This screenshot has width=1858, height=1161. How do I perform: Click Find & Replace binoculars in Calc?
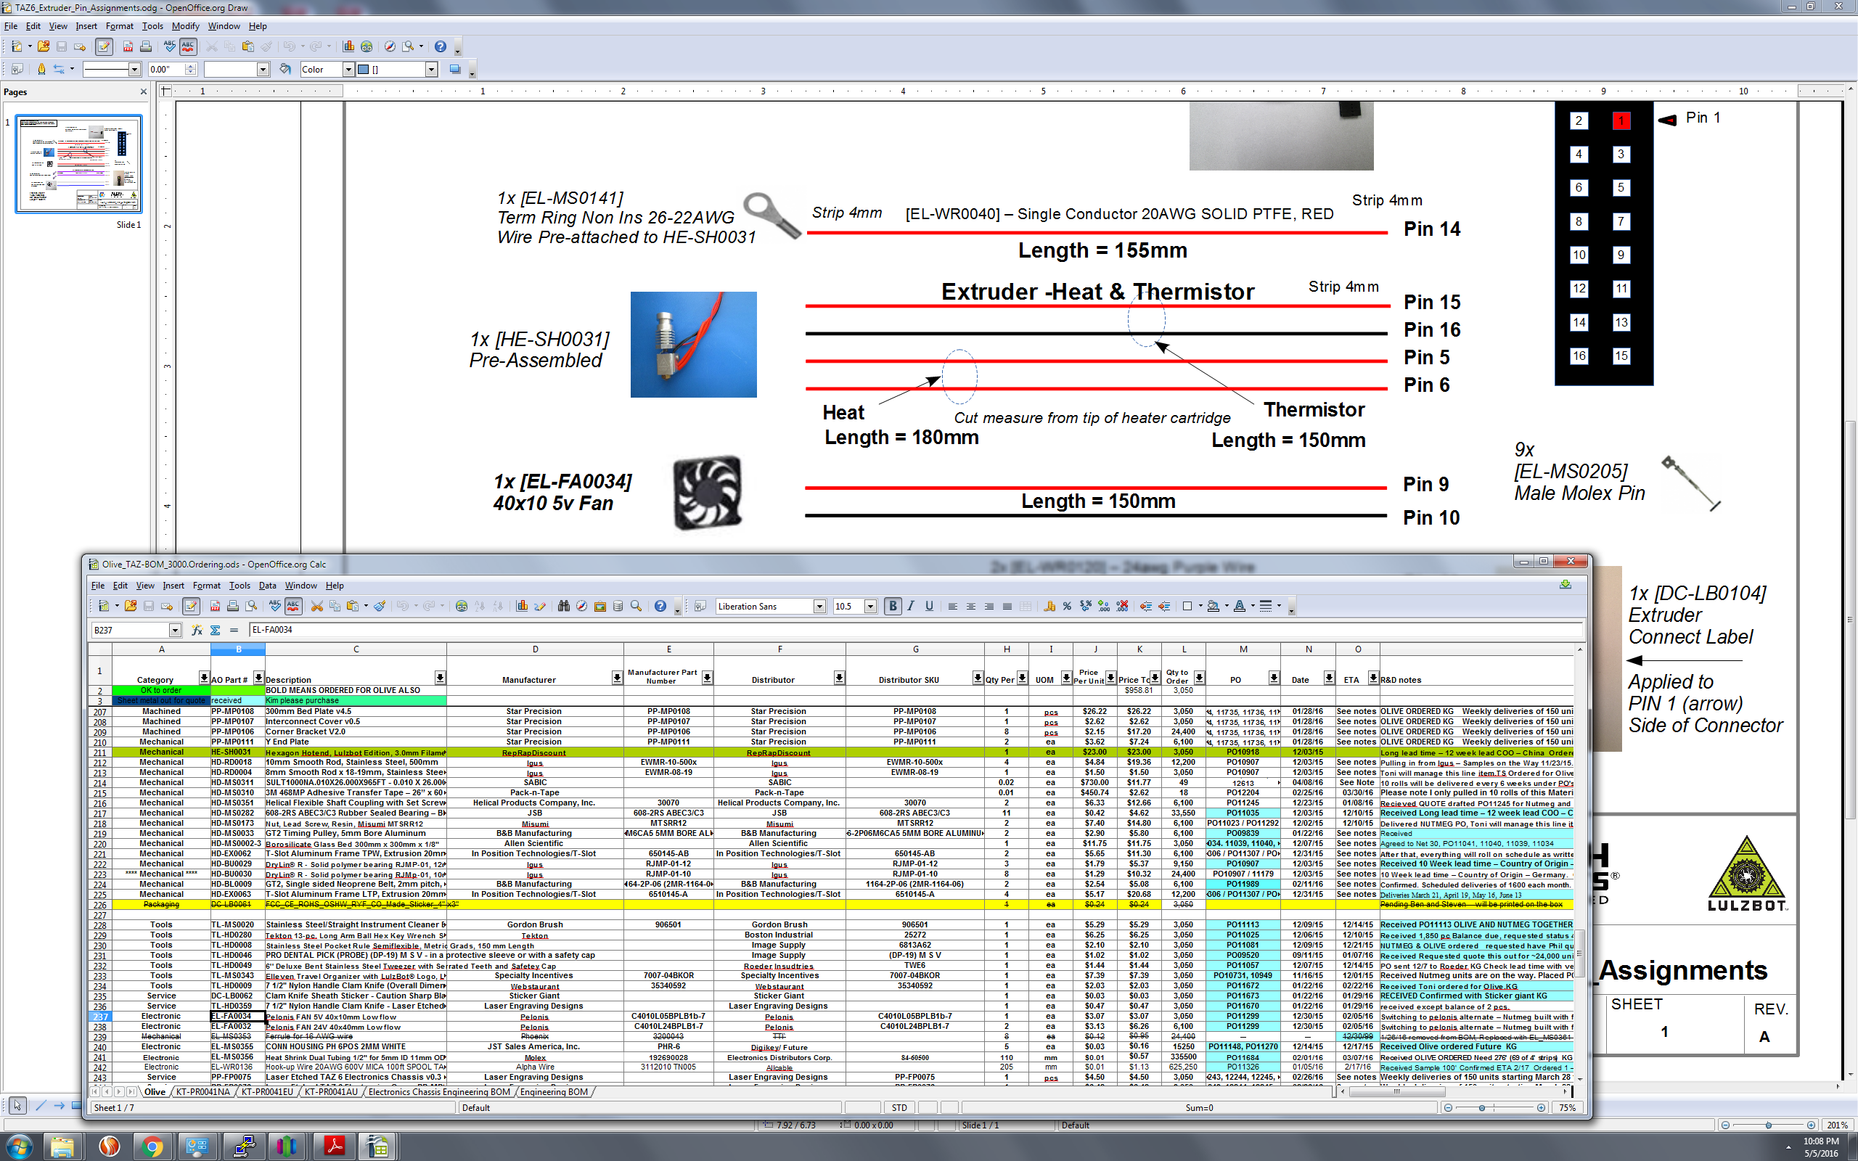tap(563, 607)
